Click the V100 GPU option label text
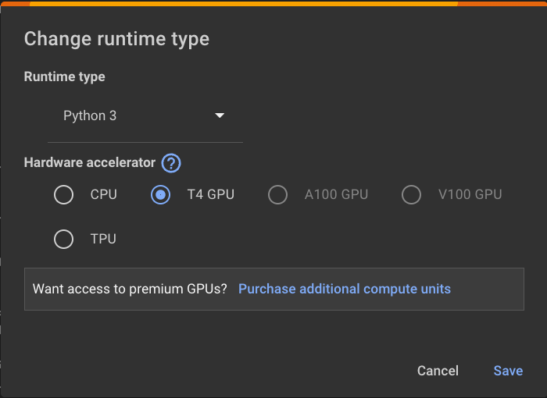This screenshot has height=398, width=547. 470,194
